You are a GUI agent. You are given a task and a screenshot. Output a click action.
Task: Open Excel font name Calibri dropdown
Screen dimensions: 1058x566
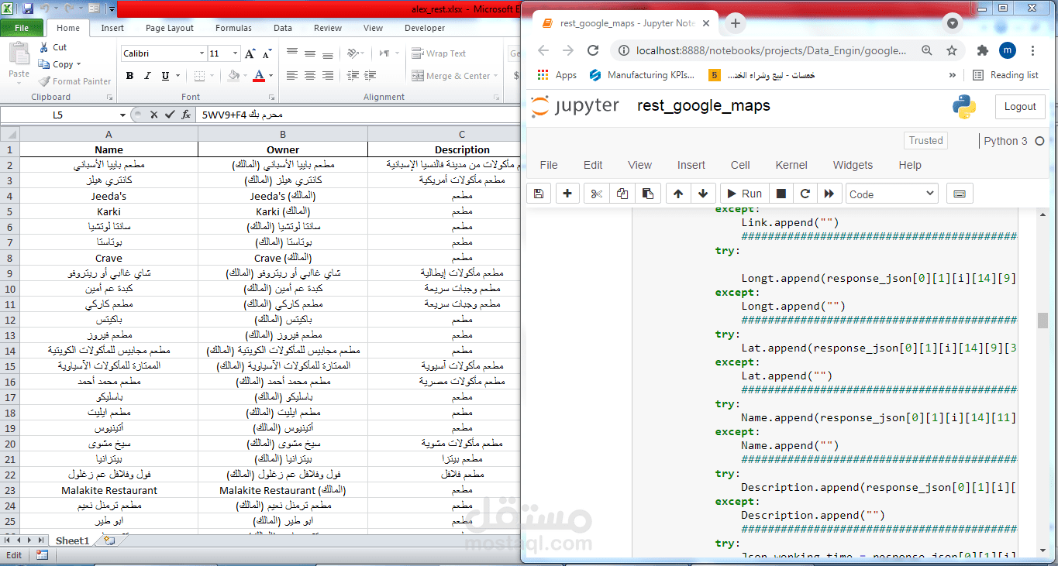(202, 53)
